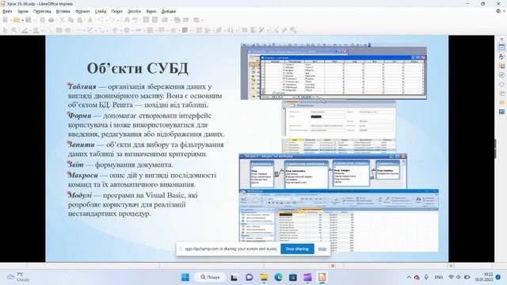The image size is (507, 285).
Task: Click the Callouts speech bubble icon
Action: (162, 30)
